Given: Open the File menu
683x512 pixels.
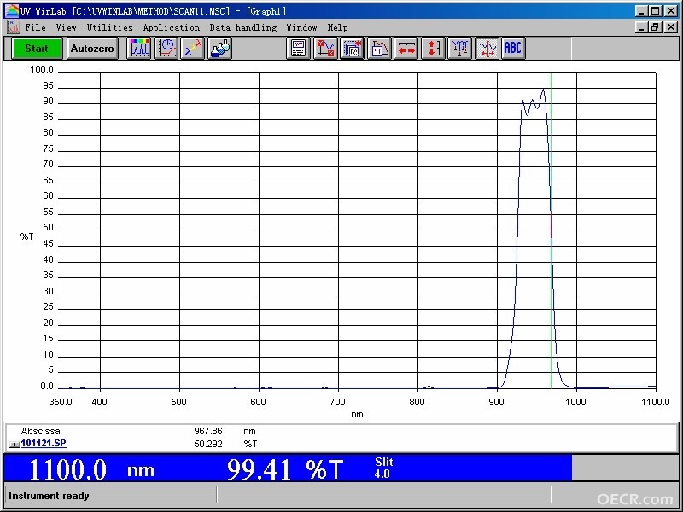Looking at the screenshot, I should pos(35,28).
